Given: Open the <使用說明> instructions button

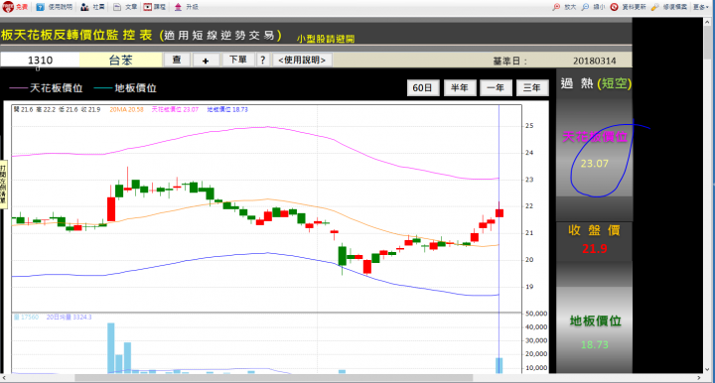Looking at the screenshot, I should coord(302,61).
